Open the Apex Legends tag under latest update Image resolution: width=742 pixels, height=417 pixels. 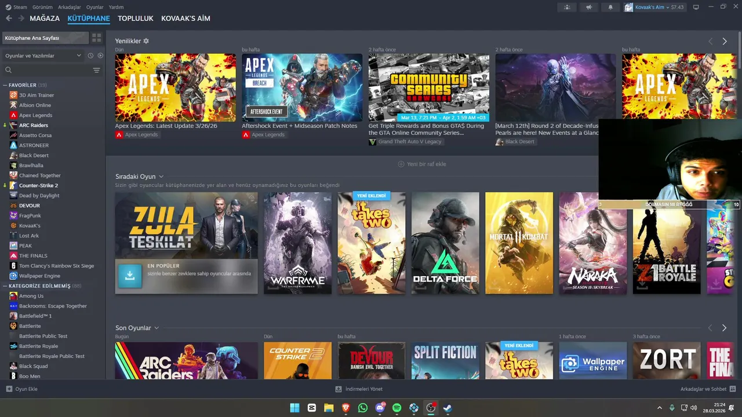(x=137, y=134)
